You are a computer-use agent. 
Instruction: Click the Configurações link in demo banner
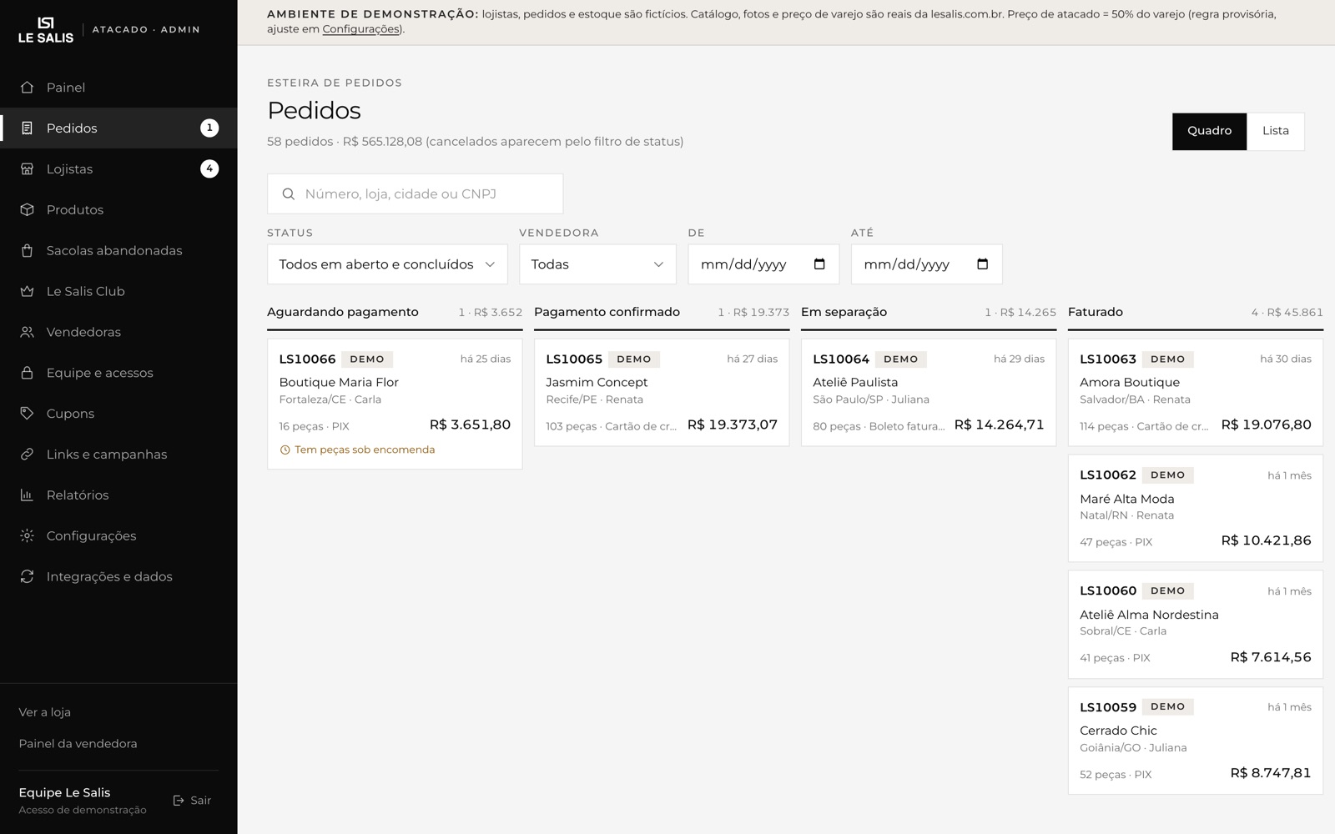[360, 29]
